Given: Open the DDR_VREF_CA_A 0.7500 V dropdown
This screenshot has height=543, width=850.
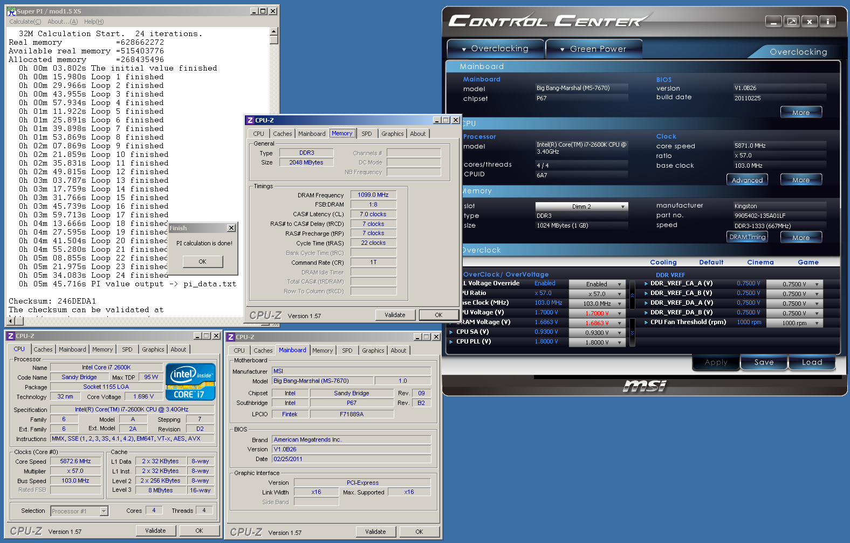Looking at the screenshot, I should pos(795,284).
